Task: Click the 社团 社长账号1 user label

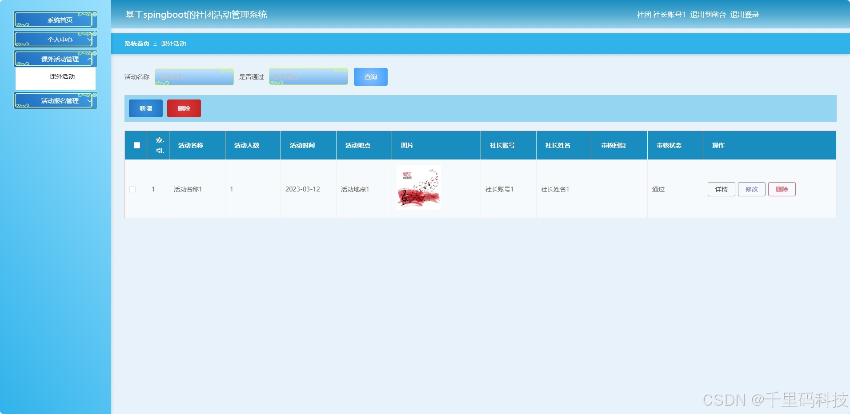Action: (661, 15)
